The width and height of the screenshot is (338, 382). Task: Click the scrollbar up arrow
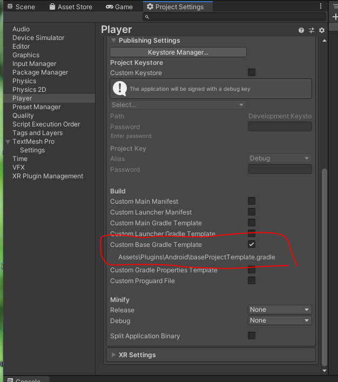(x=325, y=41)
